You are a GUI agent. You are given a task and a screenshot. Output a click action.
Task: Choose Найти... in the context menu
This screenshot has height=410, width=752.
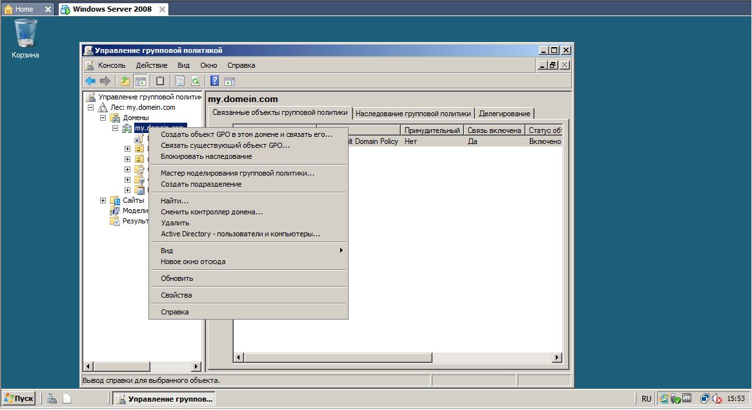click(x=249, y=201)
